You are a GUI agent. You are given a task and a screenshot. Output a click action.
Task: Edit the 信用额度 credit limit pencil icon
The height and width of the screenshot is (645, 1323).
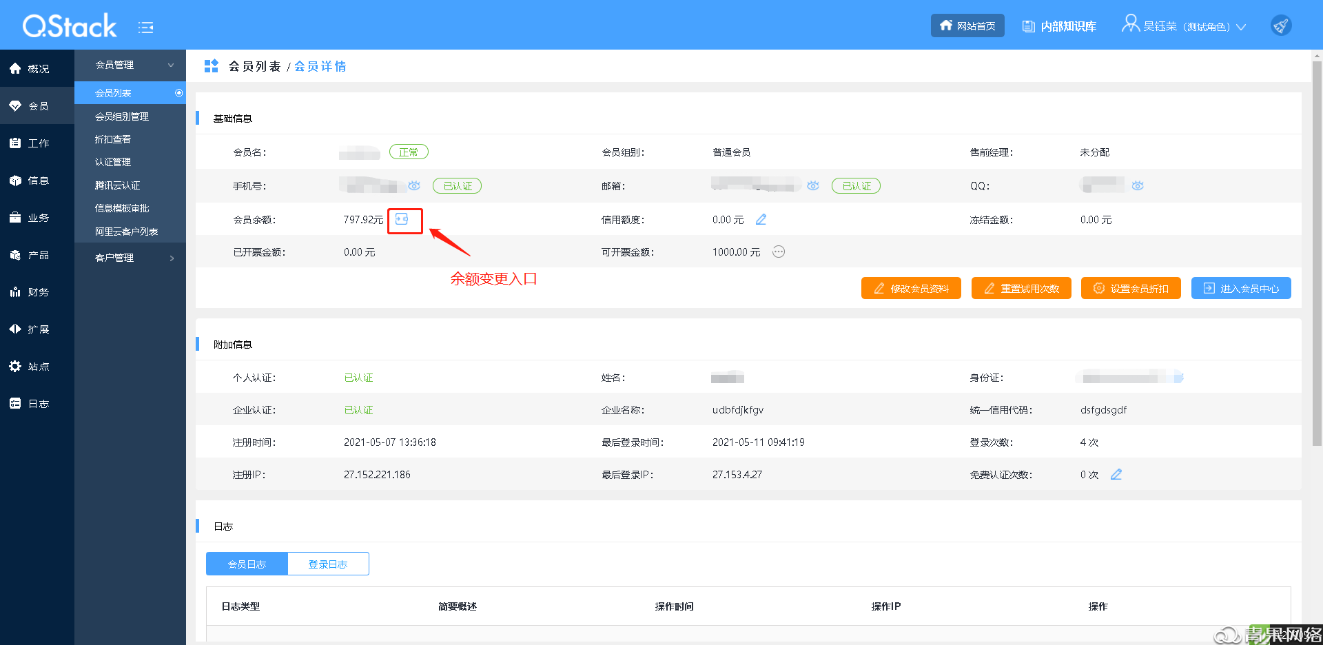(x=761, y=219)
